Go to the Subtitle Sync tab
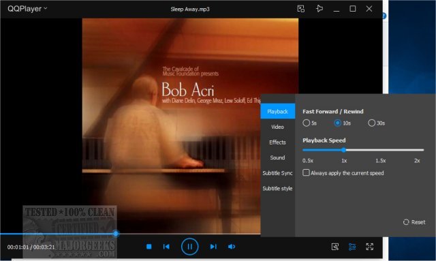This screenshot has width=436, height=261. tap(277, 173)
